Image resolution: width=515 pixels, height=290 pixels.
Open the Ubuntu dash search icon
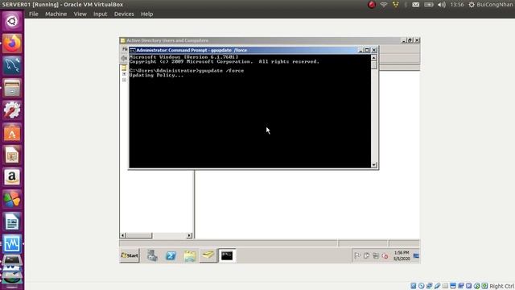point(12,22)
